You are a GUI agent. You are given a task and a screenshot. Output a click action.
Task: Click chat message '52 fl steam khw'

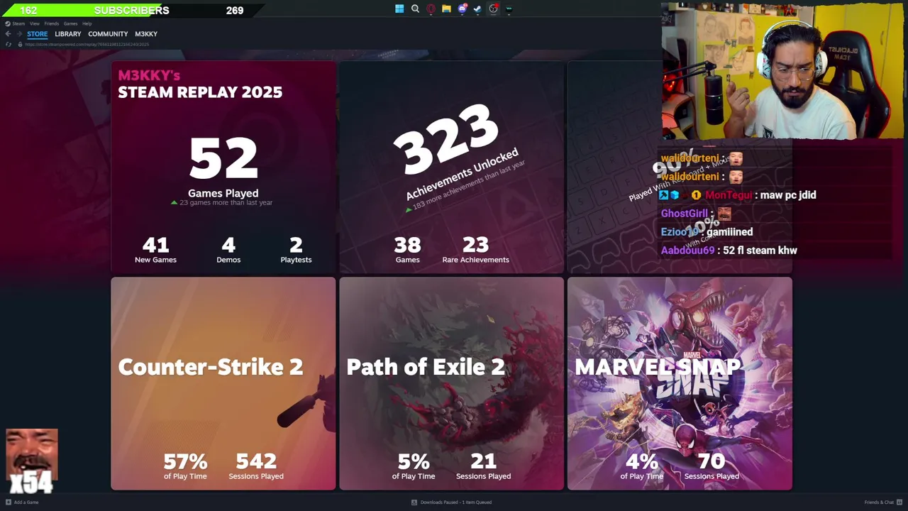pos(760,251)
